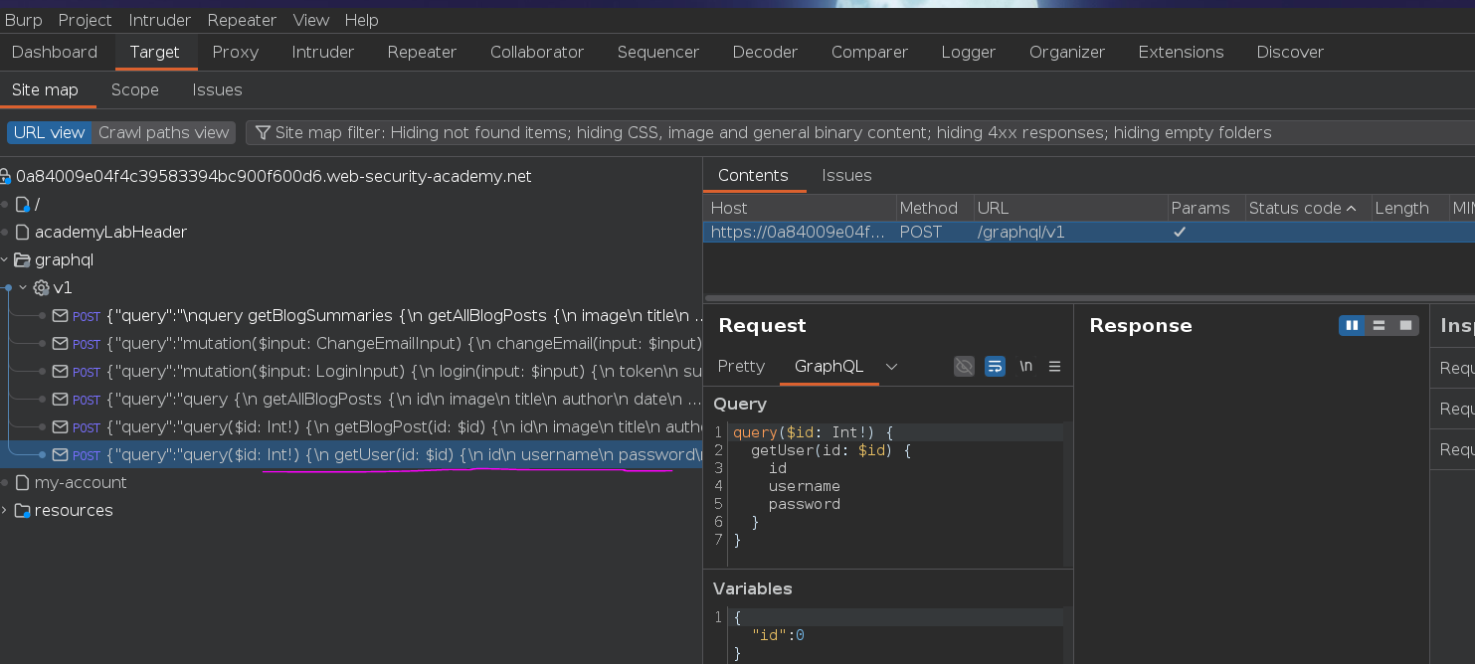Click the Site map filter text bar
Viewport: 1475px width, 664px height.
860,132
